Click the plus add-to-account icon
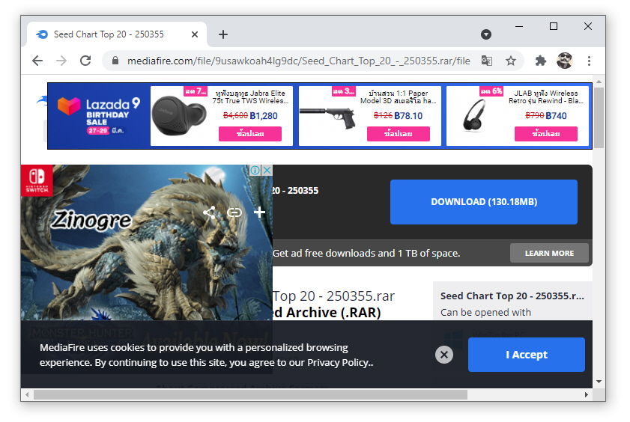Viewport: 630px width, 422px height. pyautogui.click(x=259, y=212)
